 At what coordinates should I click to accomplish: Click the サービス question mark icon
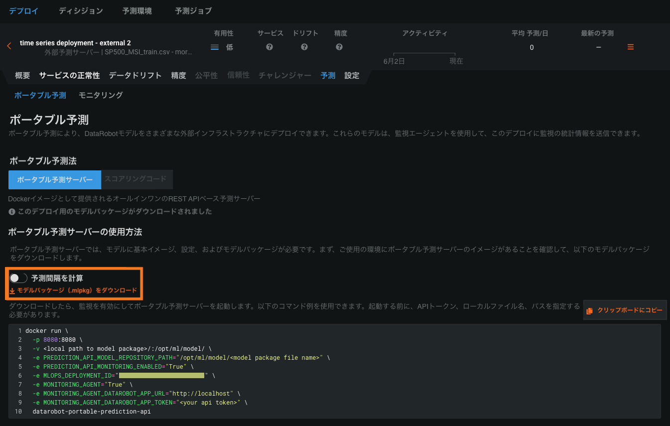coord(269,47)
